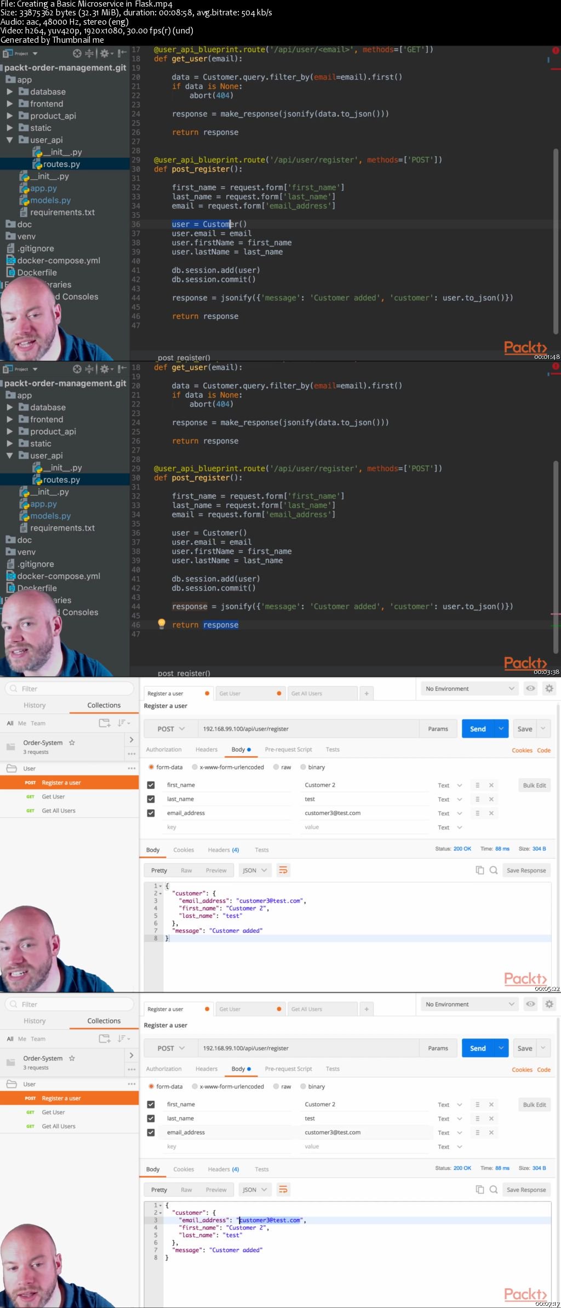Copy response body icon in 00:05:22 frame
The width and height of the screenshot is (561, 1308).
pos(480,870)
